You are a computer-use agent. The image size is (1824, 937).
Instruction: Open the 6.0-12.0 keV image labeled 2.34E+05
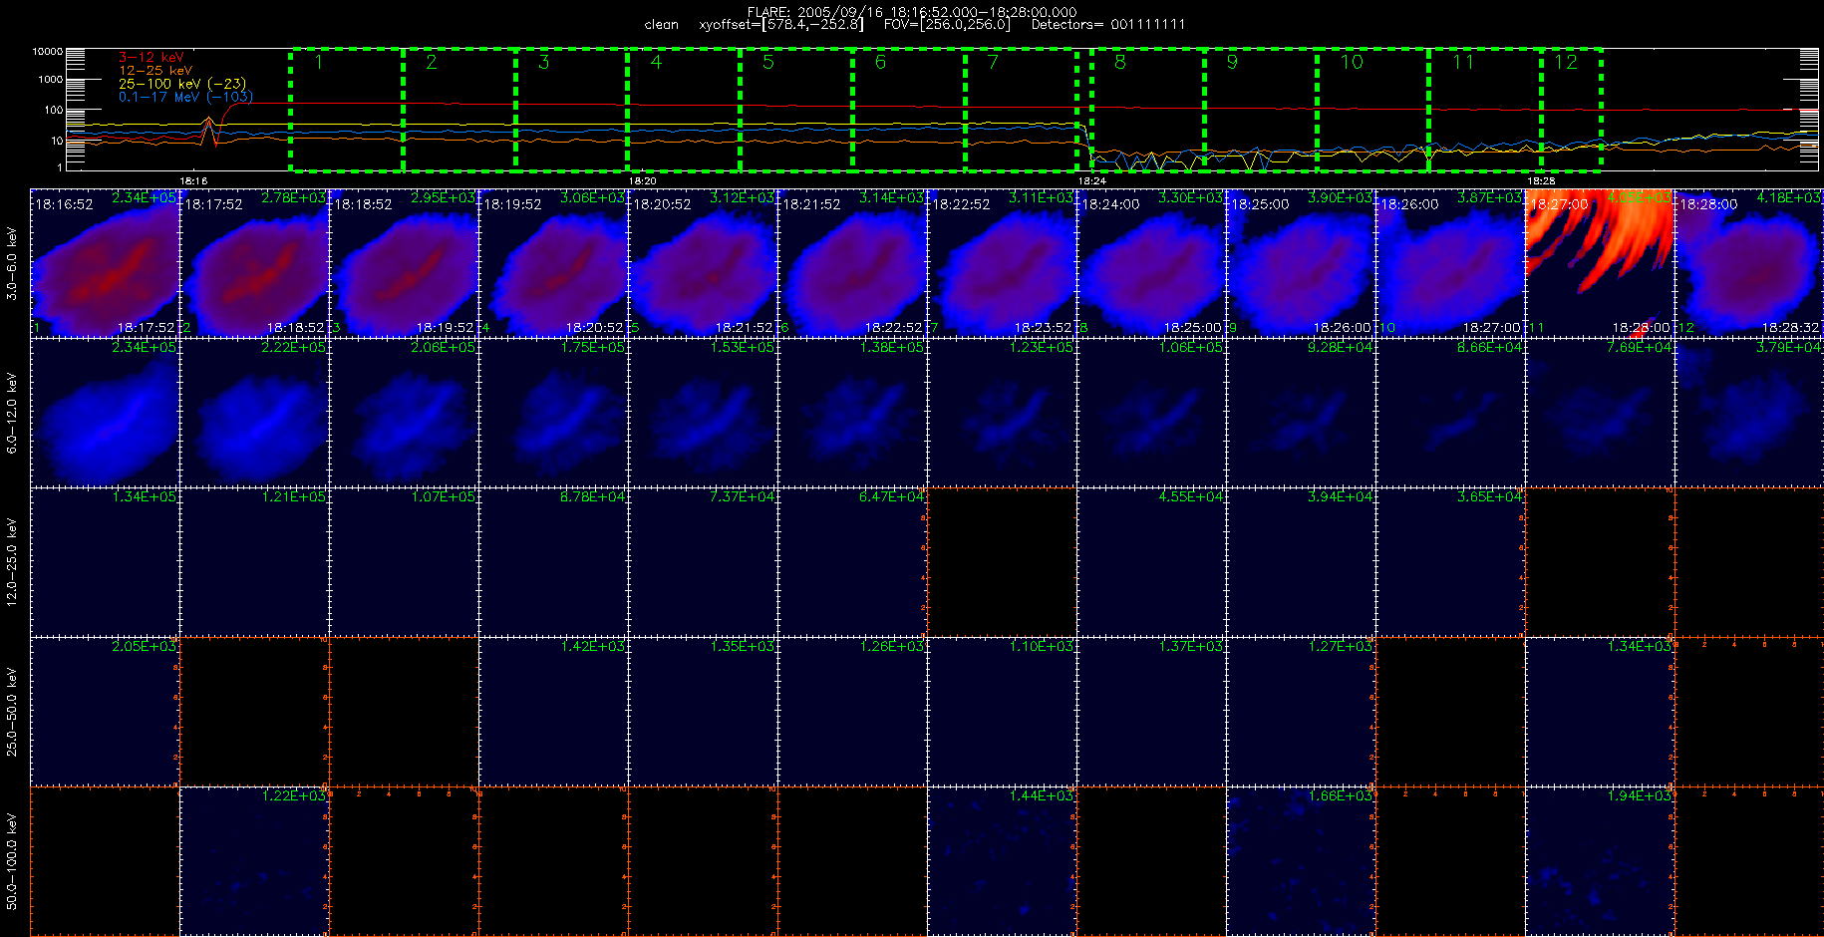pos(105,412)
